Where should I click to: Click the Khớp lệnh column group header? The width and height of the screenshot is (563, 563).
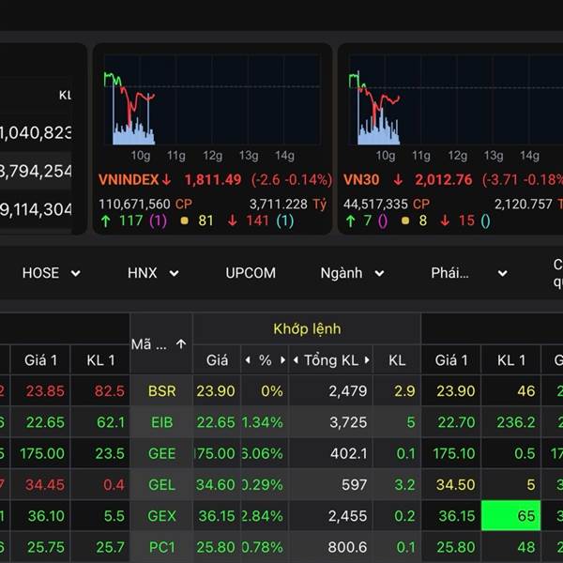tap(307, 328)
